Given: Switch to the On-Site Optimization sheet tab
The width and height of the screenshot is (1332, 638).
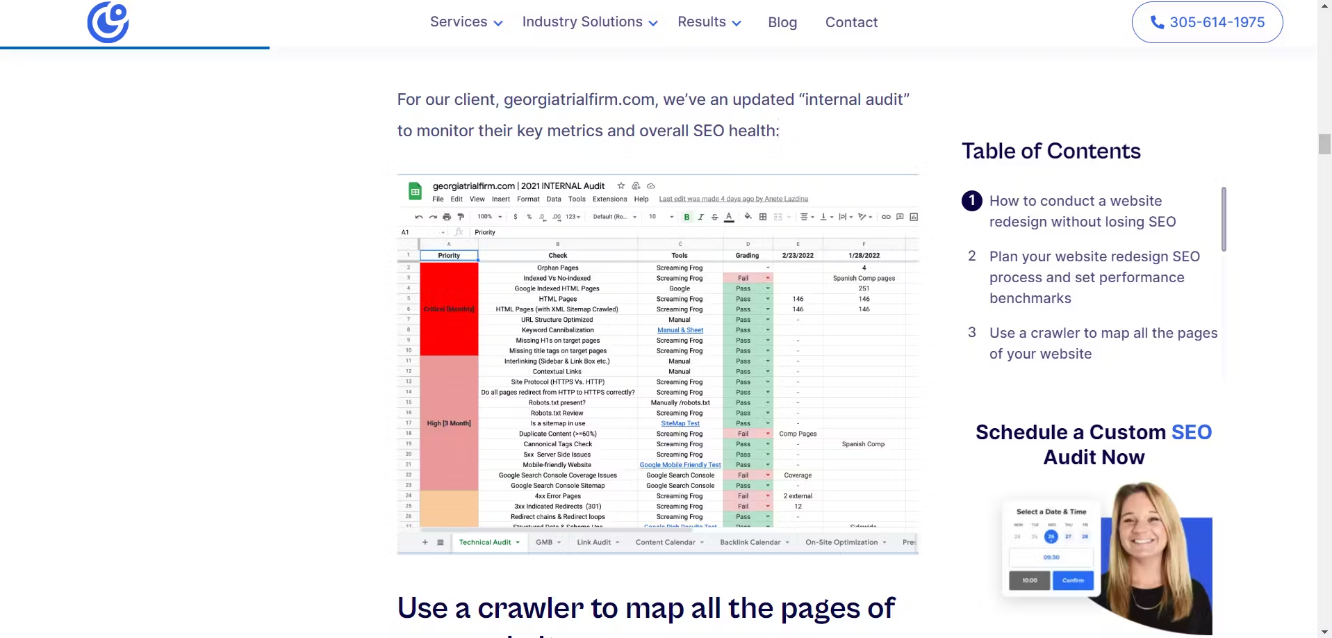Looking at the screenshot, I should (846, 542).
